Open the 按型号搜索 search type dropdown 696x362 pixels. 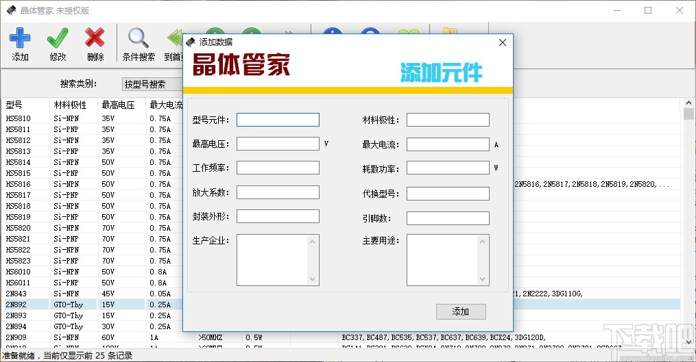click(x=152, y=84)
